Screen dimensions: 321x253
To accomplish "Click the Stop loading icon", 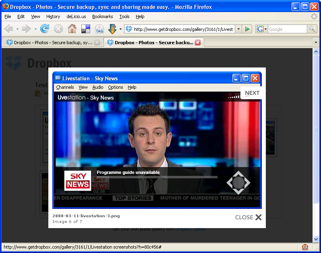I will [x=58, y=29].
